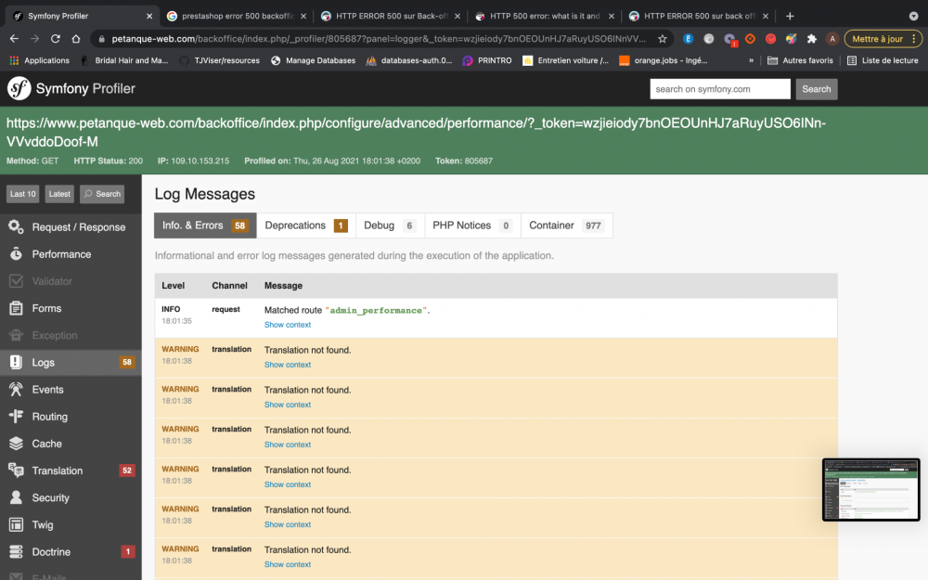The image size is (928, 580).
Task: Show context of fifth translation warning
Action: coord(288,524)
